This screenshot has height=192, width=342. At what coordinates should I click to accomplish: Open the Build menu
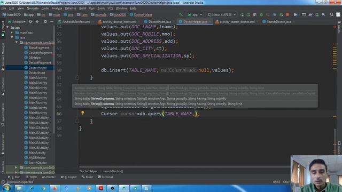pyautogui.click(x=82, y=9)
